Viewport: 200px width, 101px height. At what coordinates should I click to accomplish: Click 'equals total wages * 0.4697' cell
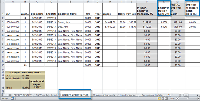point(37,85)
